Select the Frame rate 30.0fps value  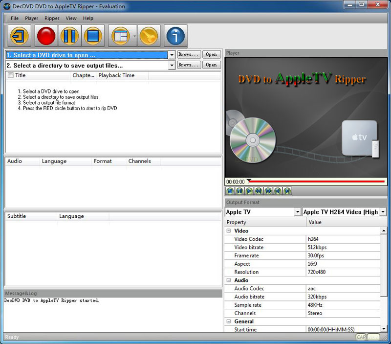[x=343, y=255]
